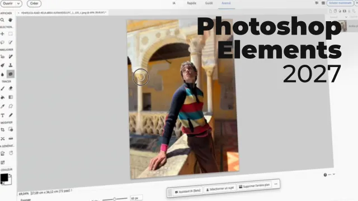Select the Straighten tool
This screenshot has width=358, height=201.
[x=11, y=138]
